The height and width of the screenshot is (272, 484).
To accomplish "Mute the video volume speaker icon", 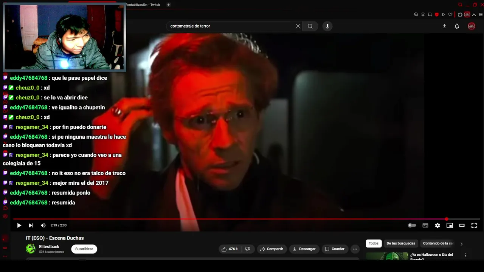I will (x=43, y=226).
